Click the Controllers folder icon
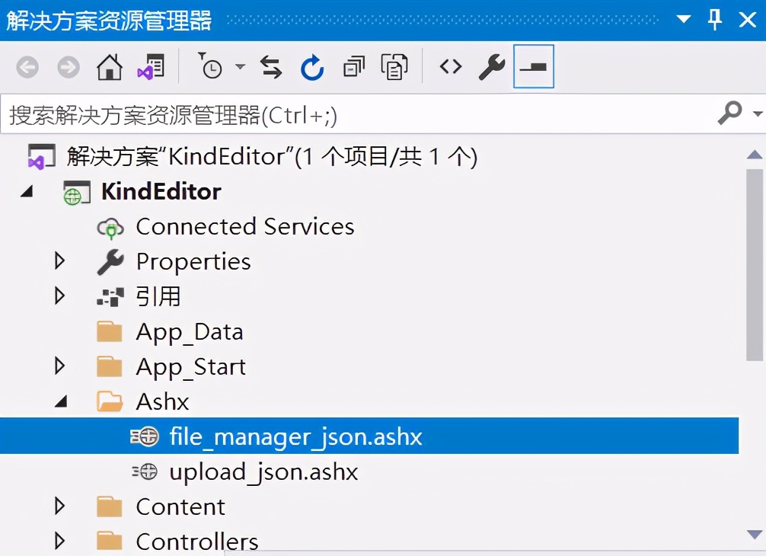The image size is (766, 556). 110,541
